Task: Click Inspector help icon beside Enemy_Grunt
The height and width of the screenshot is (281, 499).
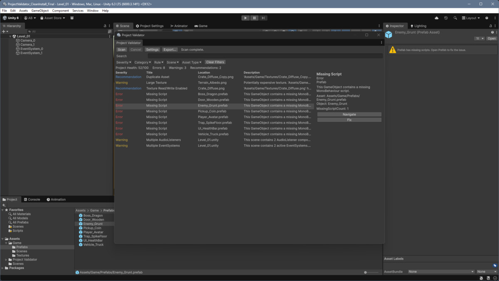Action: point(492,32)
